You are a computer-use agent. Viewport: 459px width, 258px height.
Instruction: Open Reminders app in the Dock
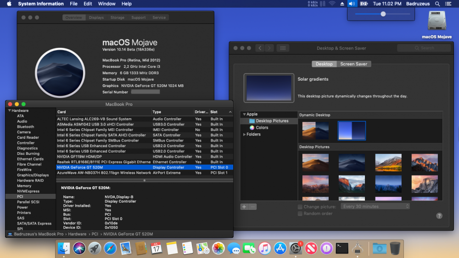pyautogui.click(x=187, y=248)
